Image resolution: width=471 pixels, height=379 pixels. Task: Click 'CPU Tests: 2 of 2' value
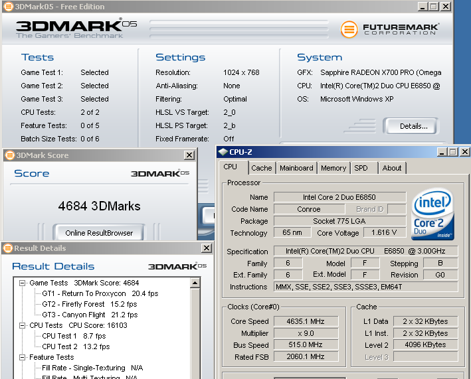coord(90,112)
